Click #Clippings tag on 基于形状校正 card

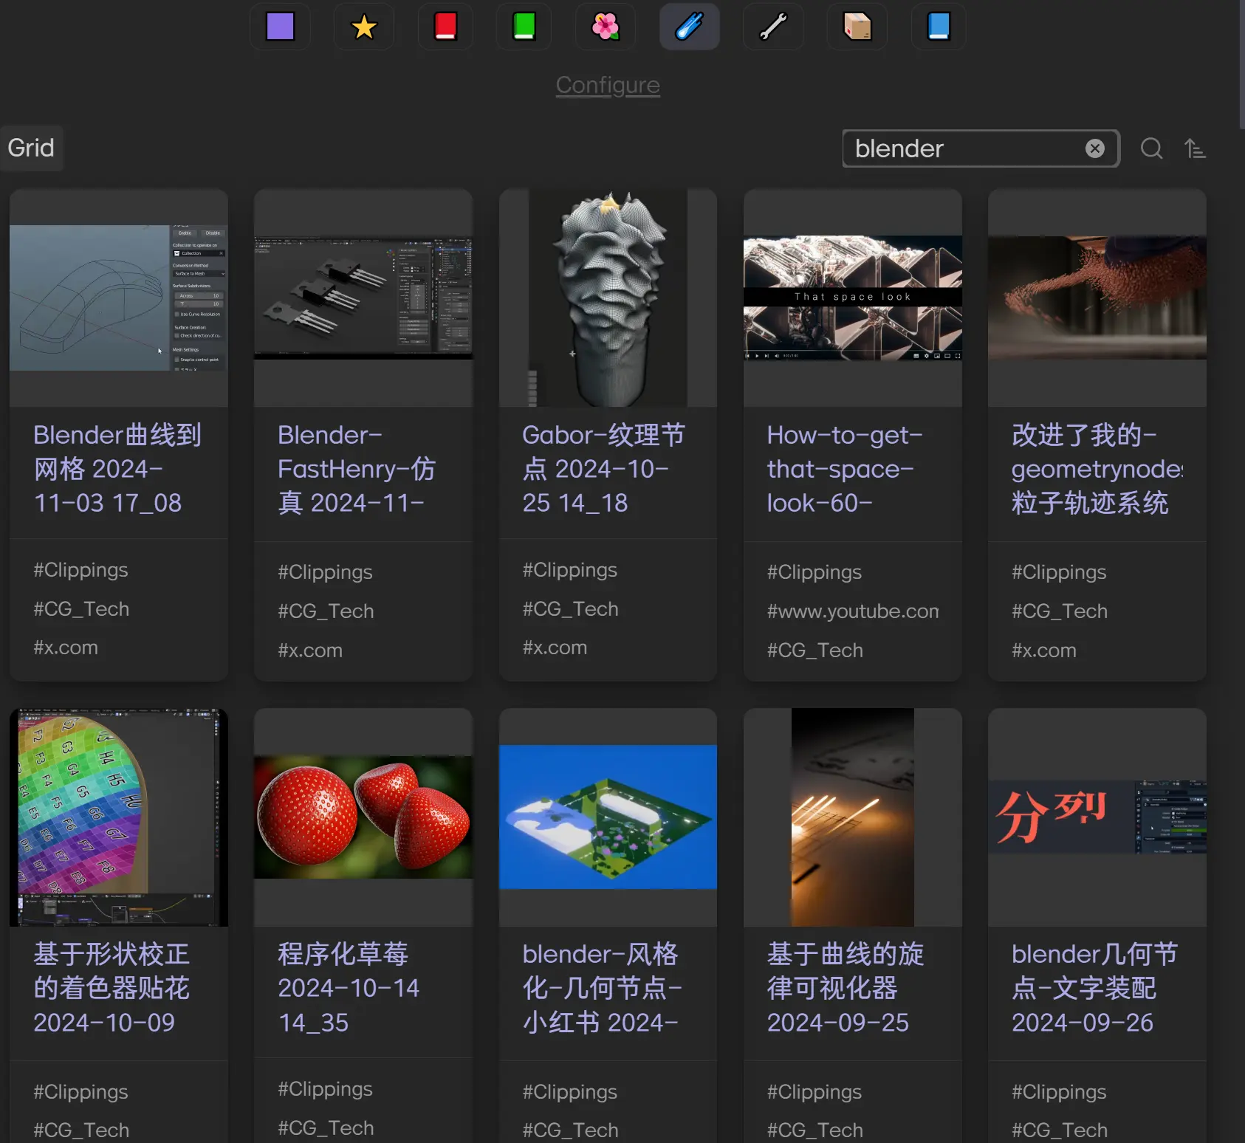(x=80, y=1092)
